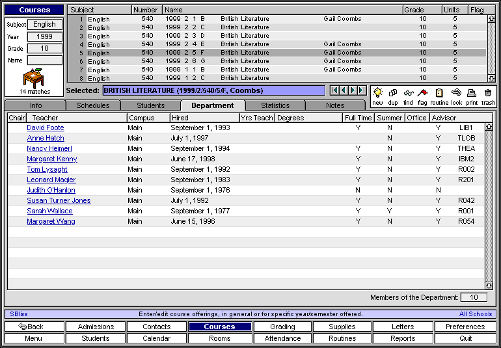501x348 pixels.
Task: Open the Students navigation button
Action: [96, 338]
